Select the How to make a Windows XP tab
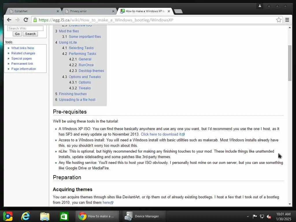296x222 pixels. (x=145, y=11)
